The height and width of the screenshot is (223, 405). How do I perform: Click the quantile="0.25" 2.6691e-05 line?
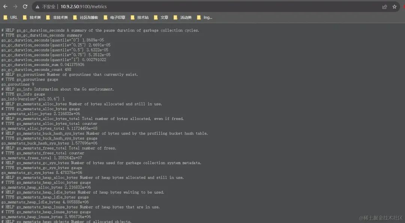click(x=56, y=45)
